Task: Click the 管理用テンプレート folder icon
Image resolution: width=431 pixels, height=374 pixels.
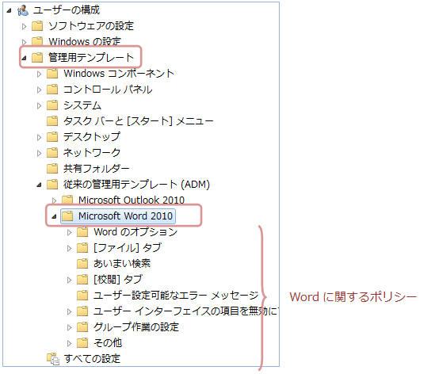Action: 37,58
